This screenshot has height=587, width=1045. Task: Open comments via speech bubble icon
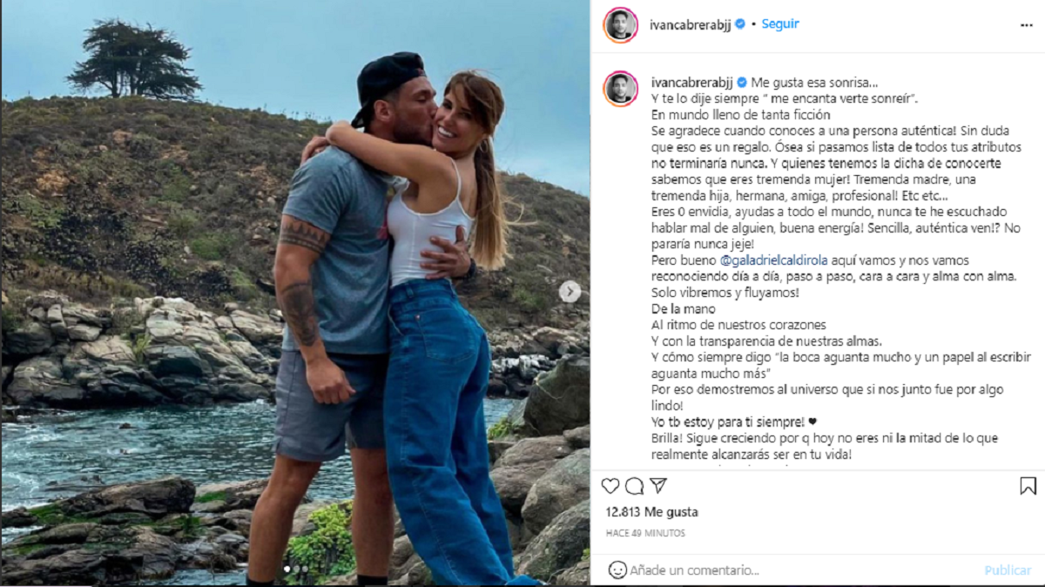[635, 486]
